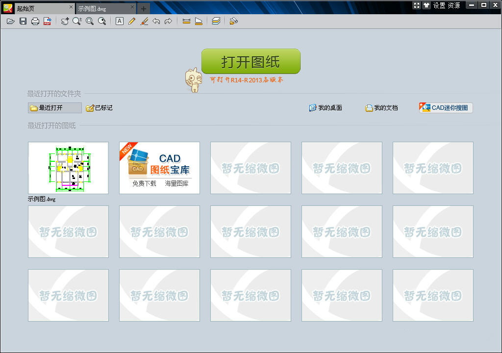Open 我的桌面 folder shortcut
The width and height of the screenshot is (502, 353).
(326, 108)
